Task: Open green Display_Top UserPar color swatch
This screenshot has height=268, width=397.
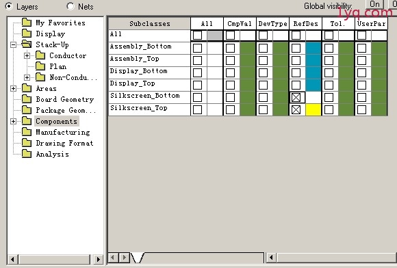Action: pos(379,85)
